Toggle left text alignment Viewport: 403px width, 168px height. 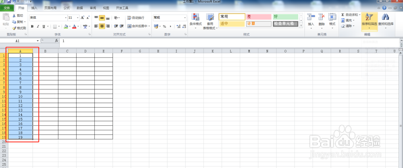(x=96, y=26)
